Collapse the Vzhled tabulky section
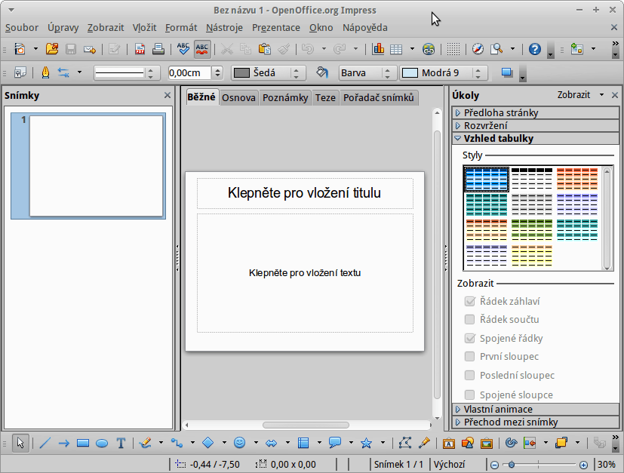The image size is (624, 473). coord(535,139)
